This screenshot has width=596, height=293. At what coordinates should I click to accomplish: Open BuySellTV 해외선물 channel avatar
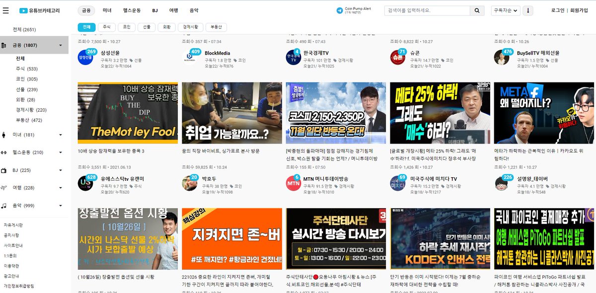[502, 58]
